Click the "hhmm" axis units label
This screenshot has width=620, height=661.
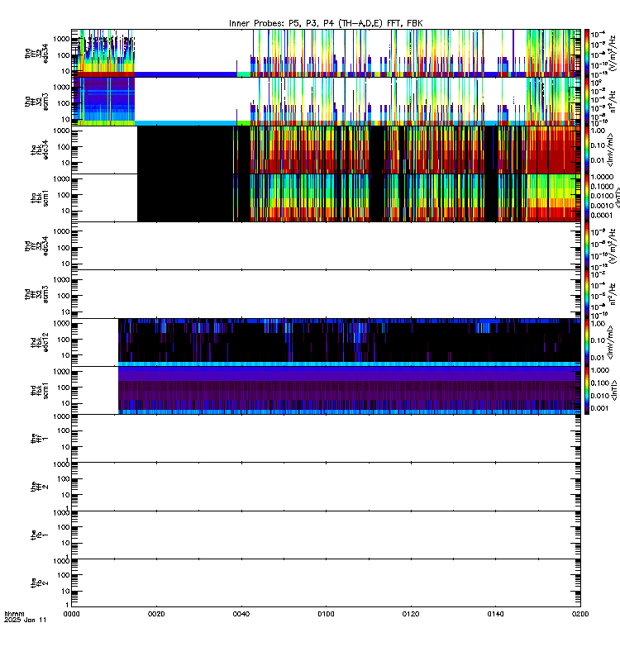(x=14, y=614)
